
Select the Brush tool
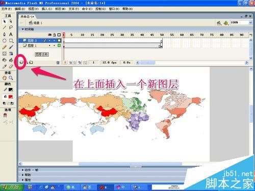pyautogui.click(x=11, y=47)
